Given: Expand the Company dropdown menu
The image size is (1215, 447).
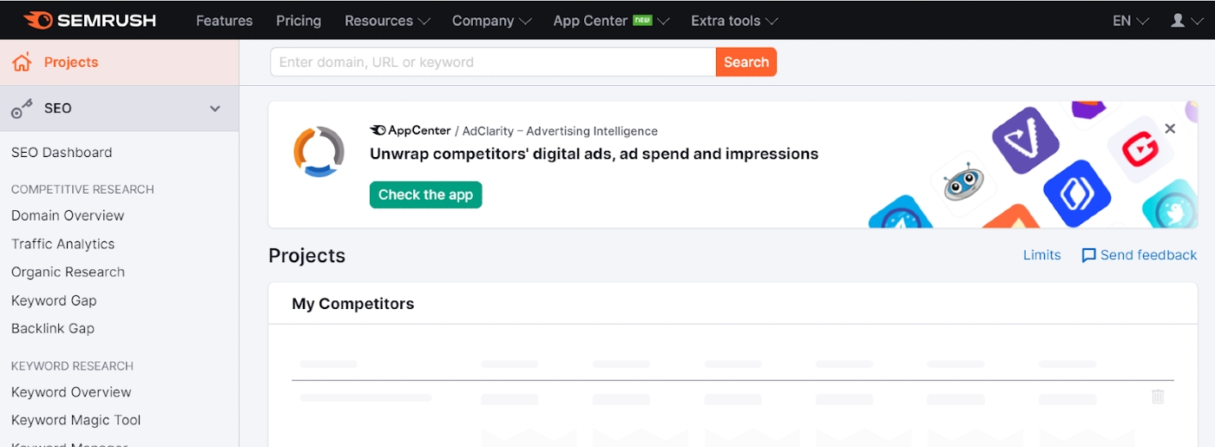Looking at the screenshot, I should click(x=491, y=21).
